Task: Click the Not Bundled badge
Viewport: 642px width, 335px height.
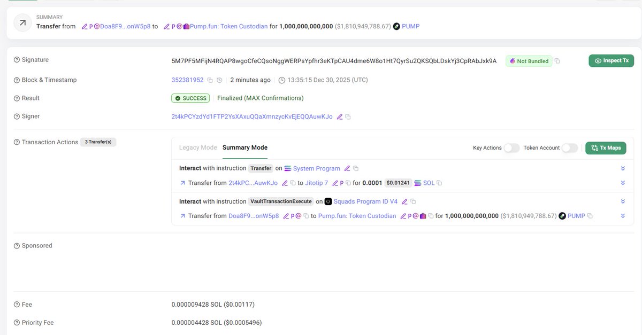Action: [529, 61]
